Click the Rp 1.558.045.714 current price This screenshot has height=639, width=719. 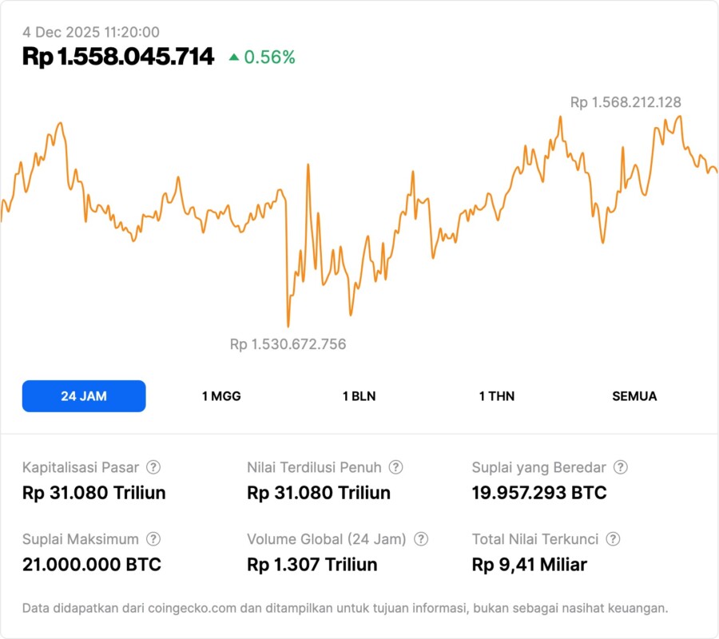(x=118, y=56)
